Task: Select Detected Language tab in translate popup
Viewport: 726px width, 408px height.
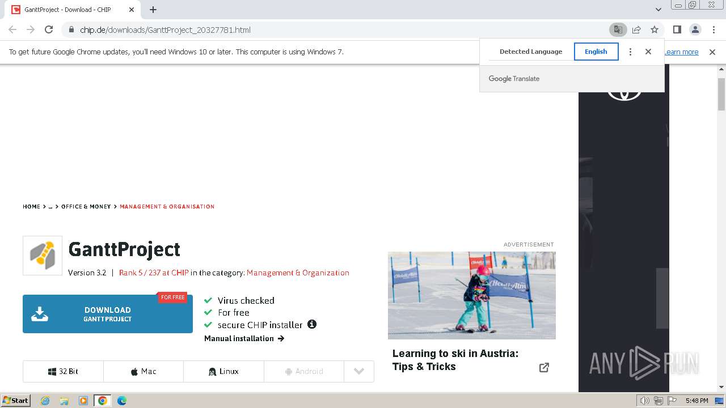Action: (531, 52)
